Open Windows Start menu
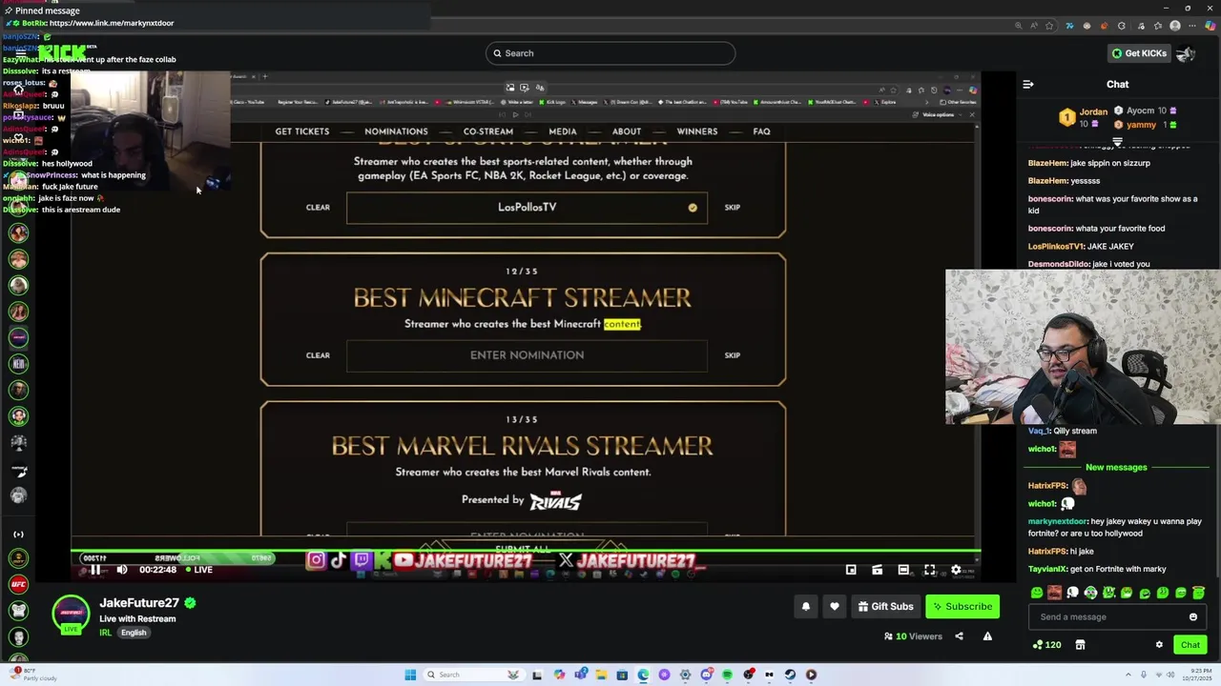Screen dimensions: 1221x686 [x=410, y=675]
